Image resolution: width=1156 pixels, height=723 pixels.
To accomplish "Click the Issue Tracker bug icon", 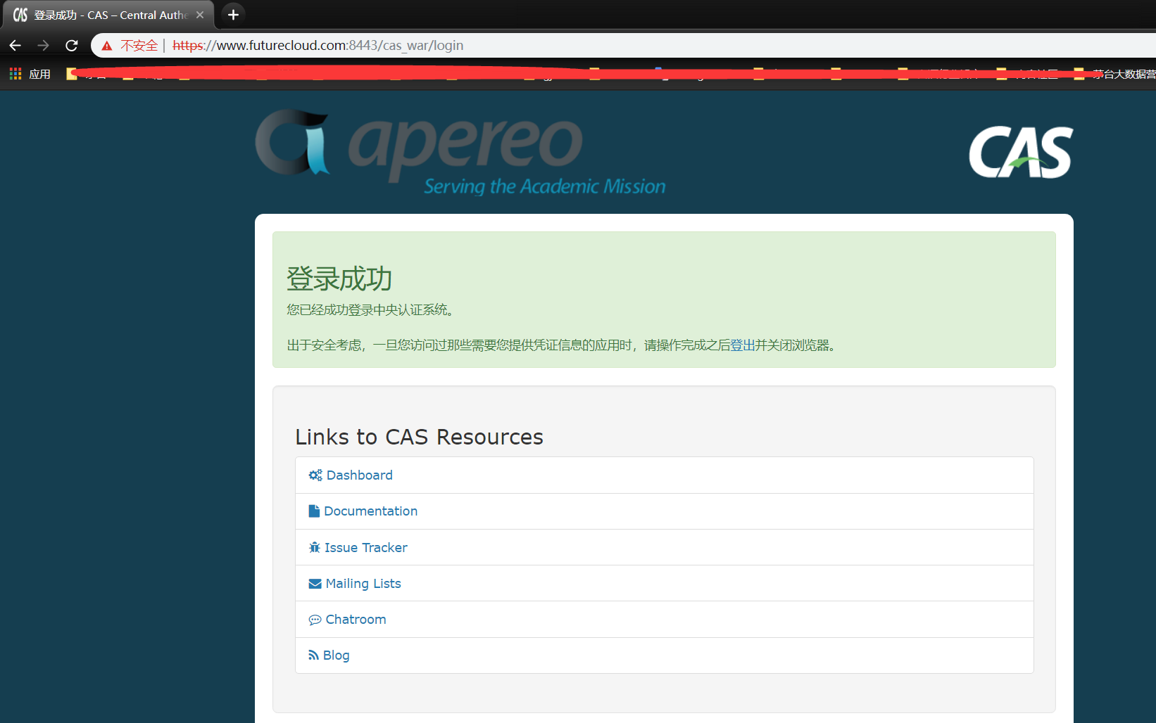I will [x=315, y=548].
